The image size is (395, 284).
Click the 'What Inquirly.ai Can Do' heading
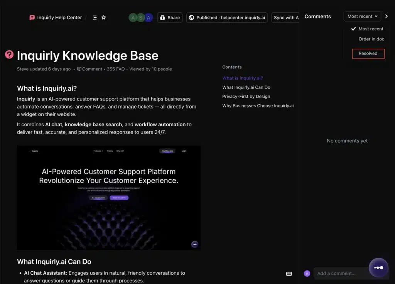click(54, 262)
